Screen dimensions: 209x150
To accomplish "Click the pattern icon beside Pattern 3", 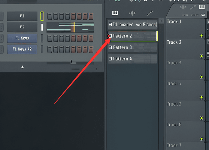I will click(110, 47).
